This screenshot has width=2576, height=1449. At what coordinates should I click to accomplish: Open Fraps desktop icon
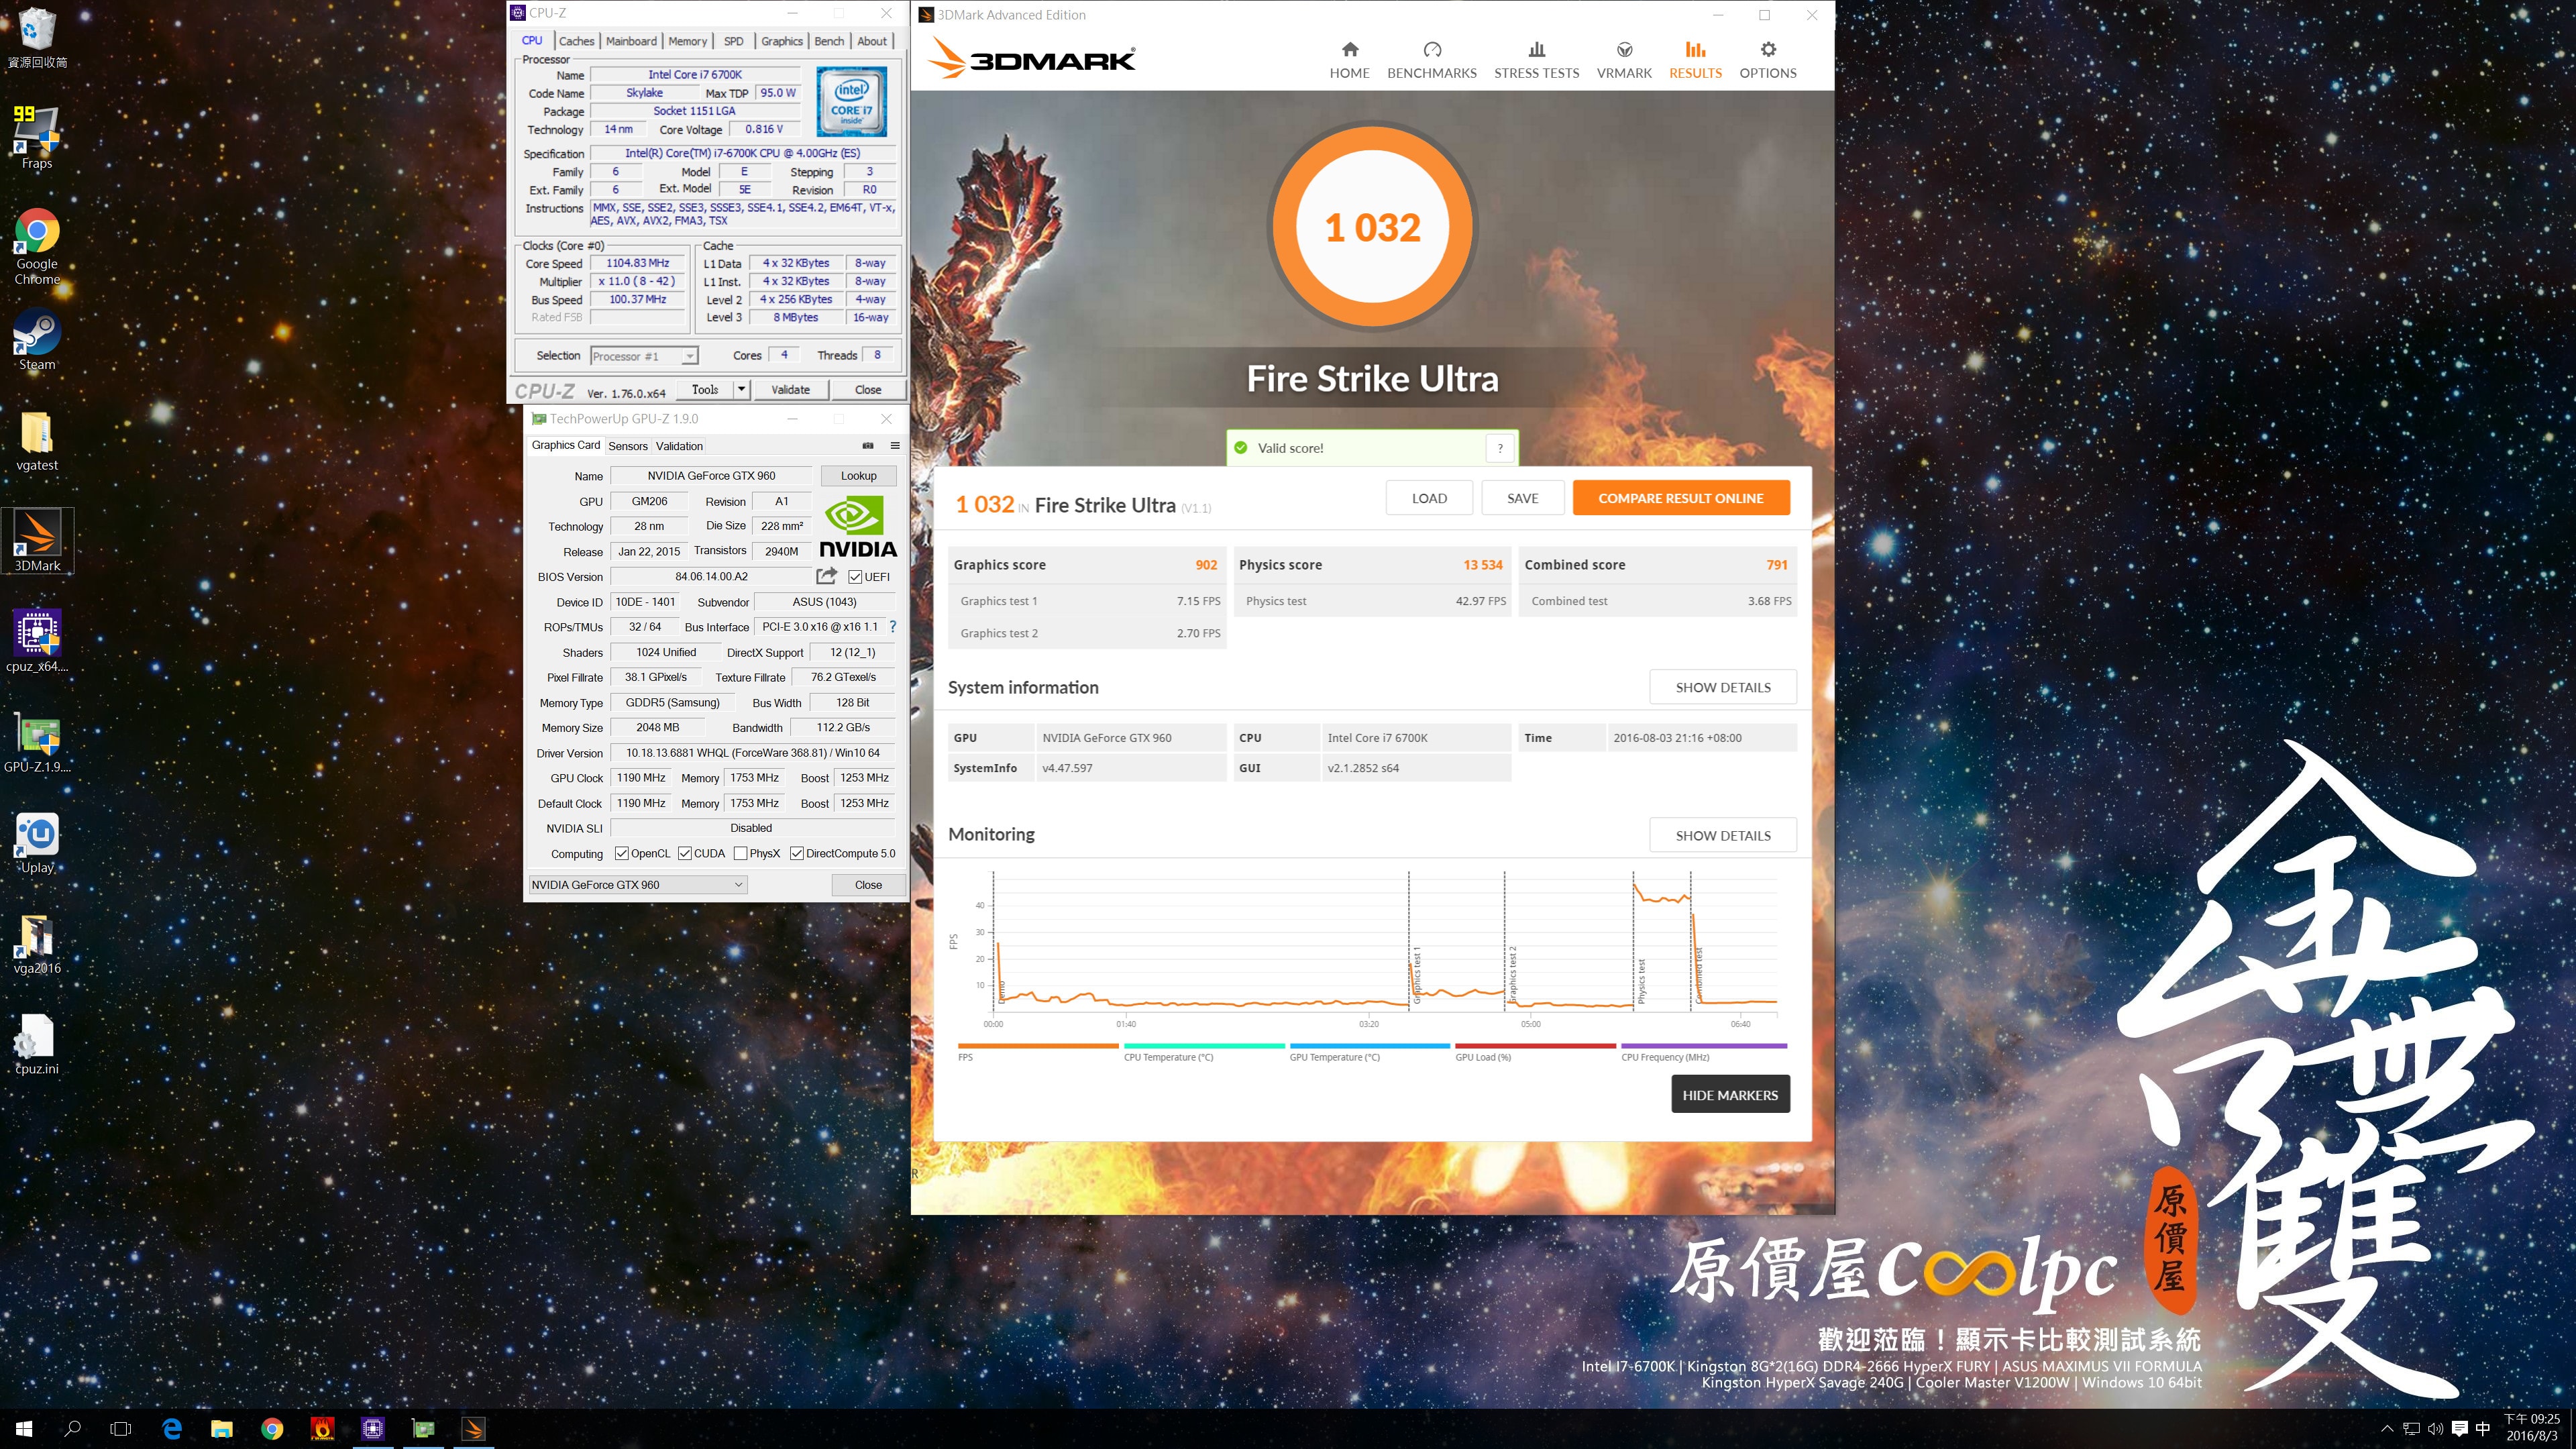point(37,138)
